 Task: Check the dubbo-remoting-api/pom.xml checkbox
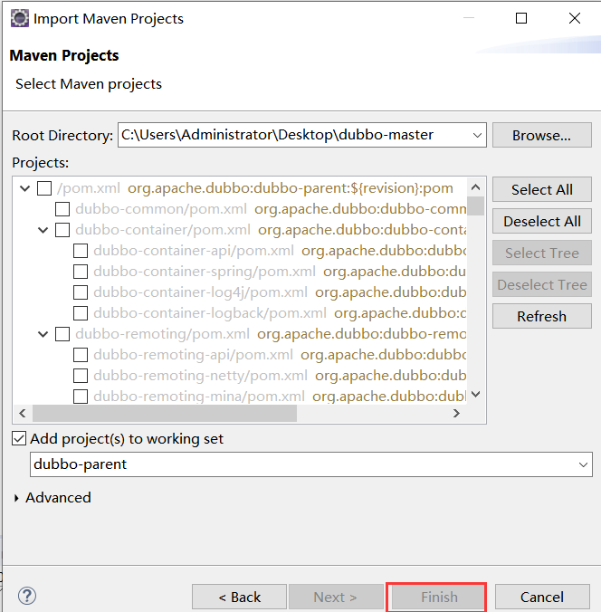click(x=81, y=355)
